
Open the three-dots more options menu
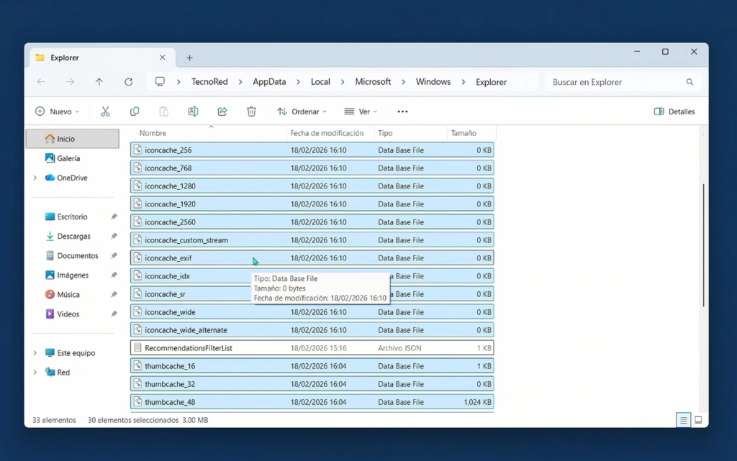(x=402, y=111)
